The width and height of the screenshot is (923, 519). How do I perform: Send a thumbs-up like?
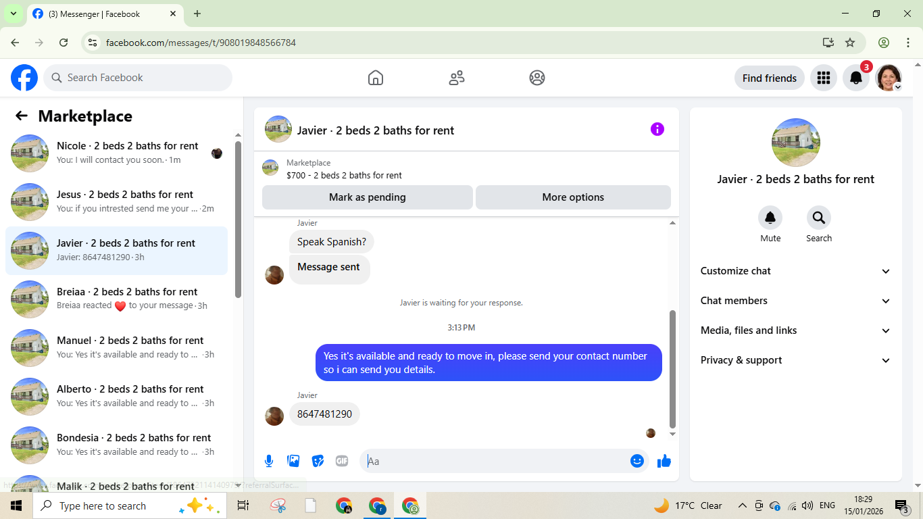pyautogui.click(x=664, y=461)
